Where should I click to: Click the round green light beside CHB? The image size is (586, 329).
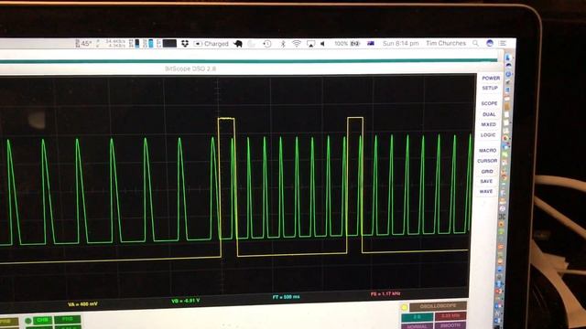(28, 321)
